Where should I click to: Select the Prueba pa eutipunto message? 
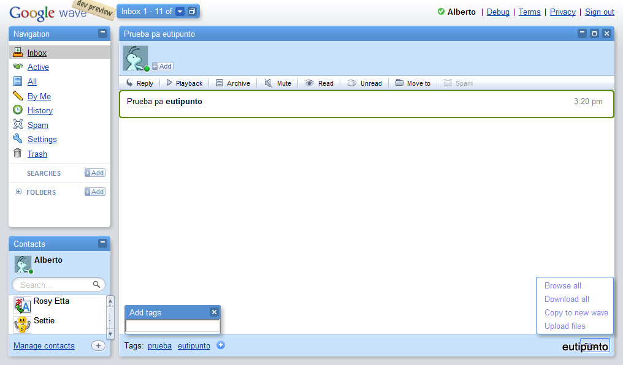point(366,104)
